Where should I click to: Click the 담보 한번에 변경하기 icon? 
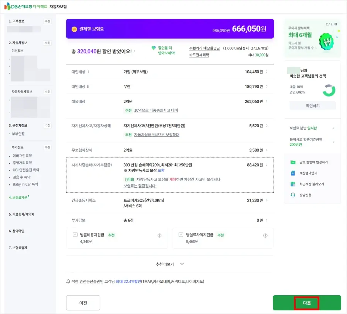(293, 162)
